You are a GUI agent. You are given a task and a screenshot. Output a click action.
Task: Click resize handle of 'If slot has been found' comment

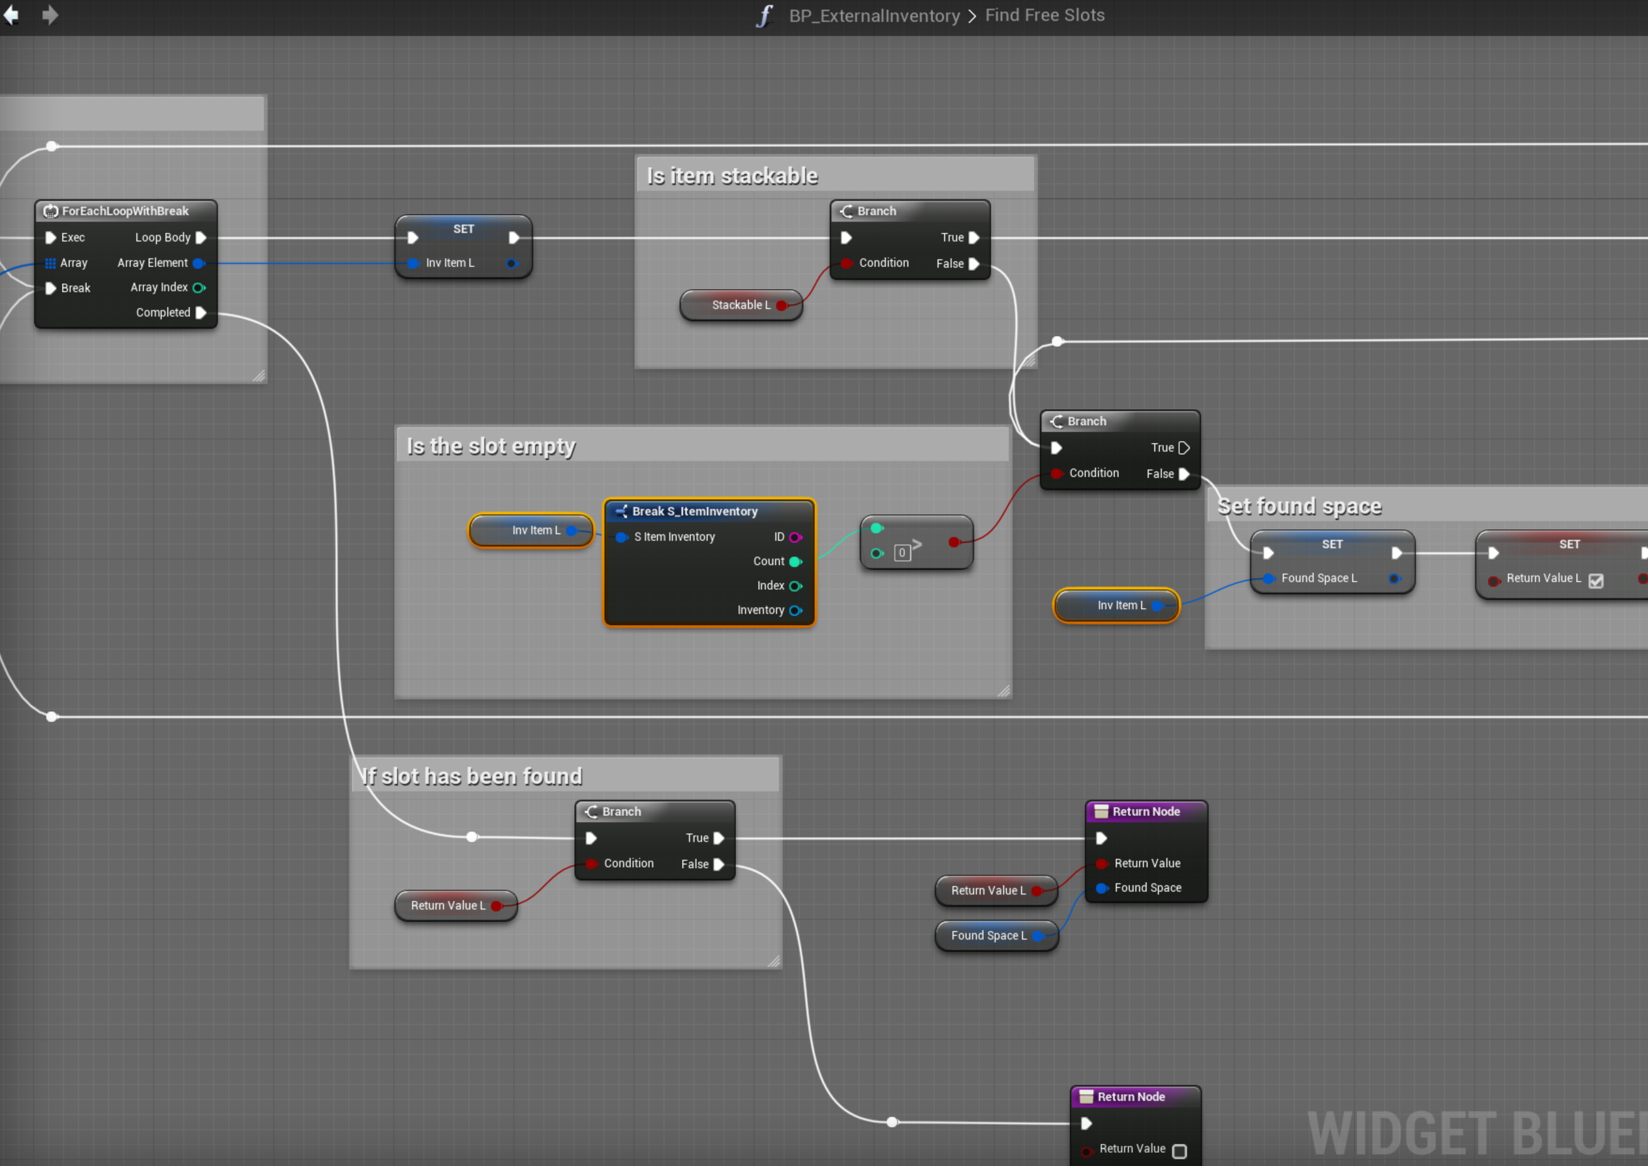tap(774, 961)
